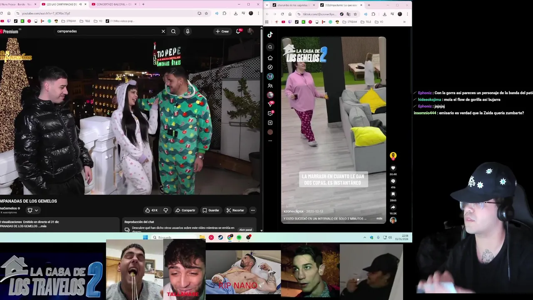Click the YouTube Premium logo
The height and width of the screenshot is (300, 533).
(x=9, y=32)
